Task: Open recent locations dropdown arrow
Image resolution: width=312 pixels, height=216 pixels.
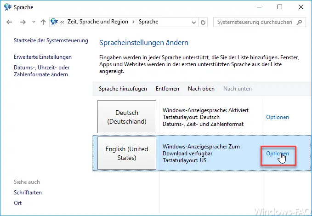Action: 34,22
